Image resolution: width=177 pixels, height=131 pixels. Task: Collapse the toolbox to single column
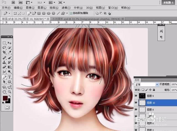(x=8, y=37)
